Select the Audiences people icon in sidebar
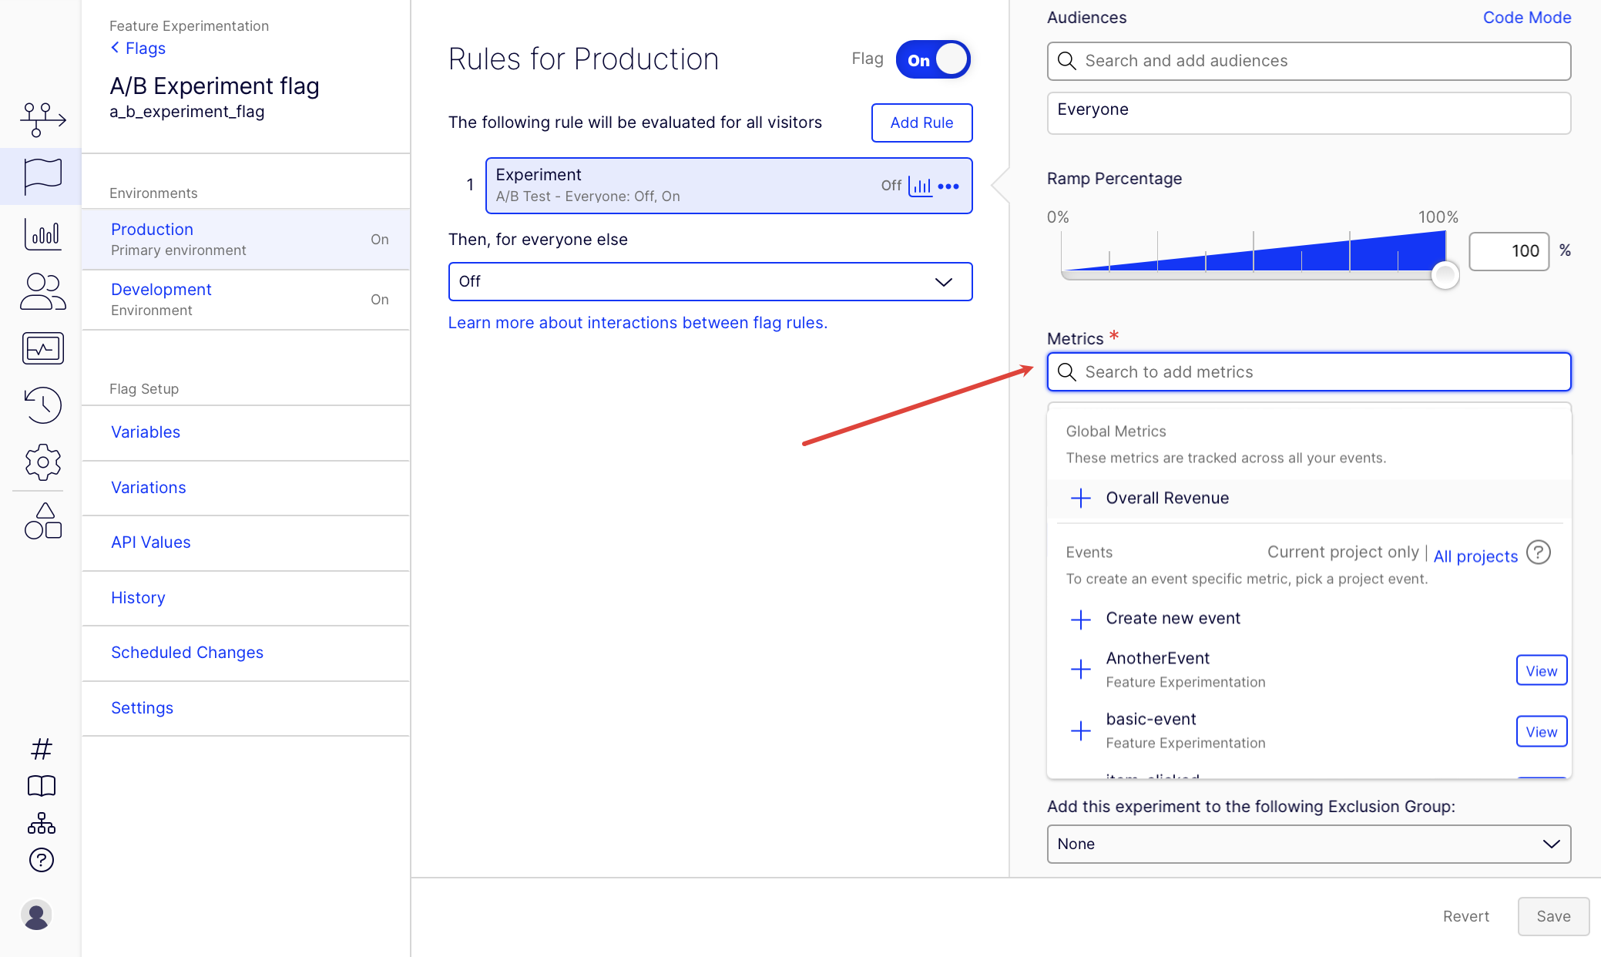This screenshot has height=957, width=1601. [42, 292]
